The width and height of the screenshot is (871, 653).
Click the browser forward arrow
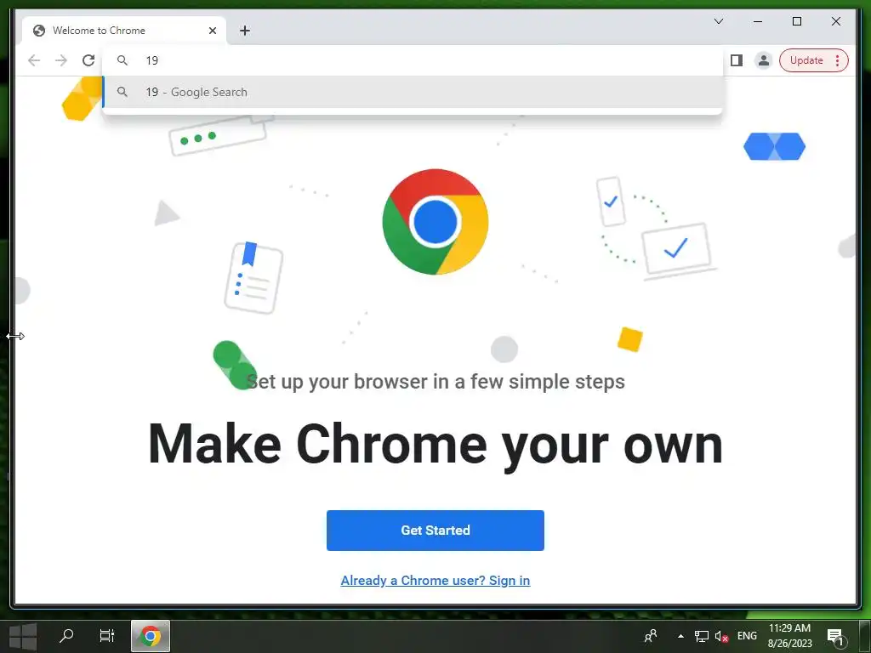pos(61,60)
